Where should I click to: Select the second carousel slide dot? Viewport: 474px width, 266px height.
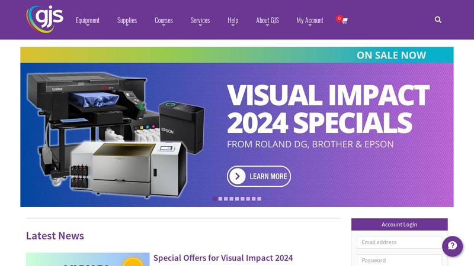coord(220,199)
